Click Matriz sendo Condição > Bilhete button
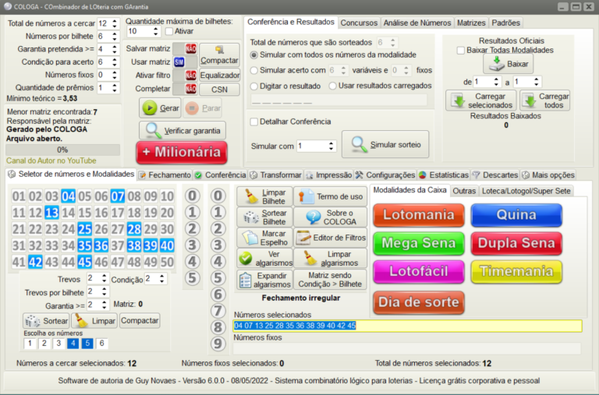 [331, 280]
